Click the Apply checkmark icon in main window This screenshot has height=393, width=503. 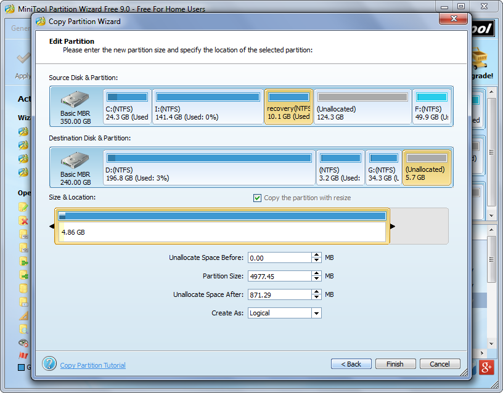click(x=23, y=58)
